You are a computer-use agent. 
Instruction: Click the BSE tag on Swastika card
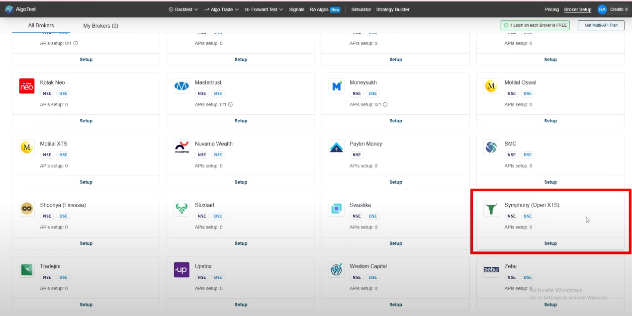[x=373, y=216]
